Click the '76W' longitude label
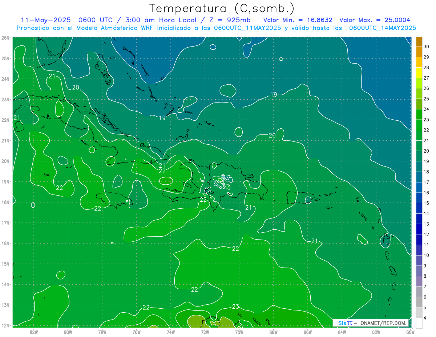 136,332
